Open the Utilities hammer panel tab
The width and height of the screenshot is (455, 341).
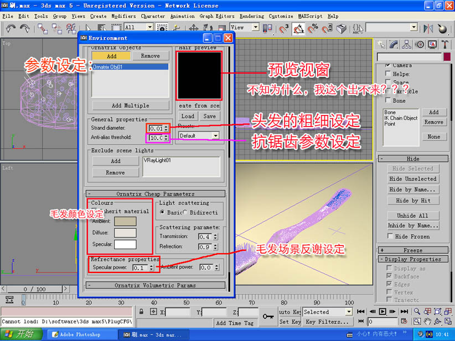point(445,45)
